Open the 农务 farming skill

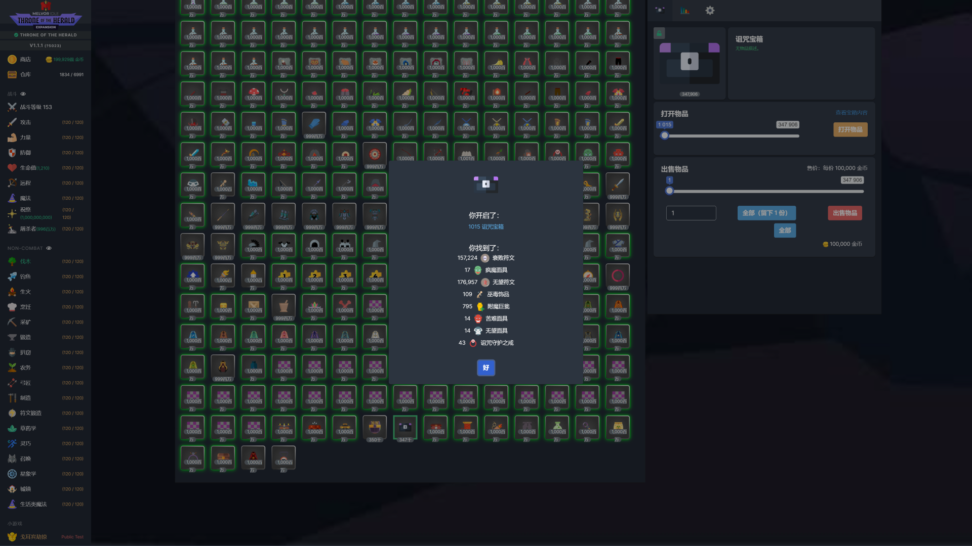[46, 368]
